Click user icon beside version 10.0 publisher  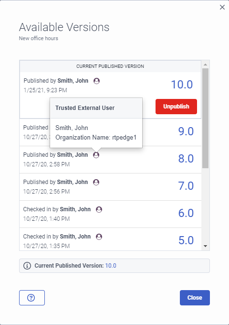(x=96, y=81)
